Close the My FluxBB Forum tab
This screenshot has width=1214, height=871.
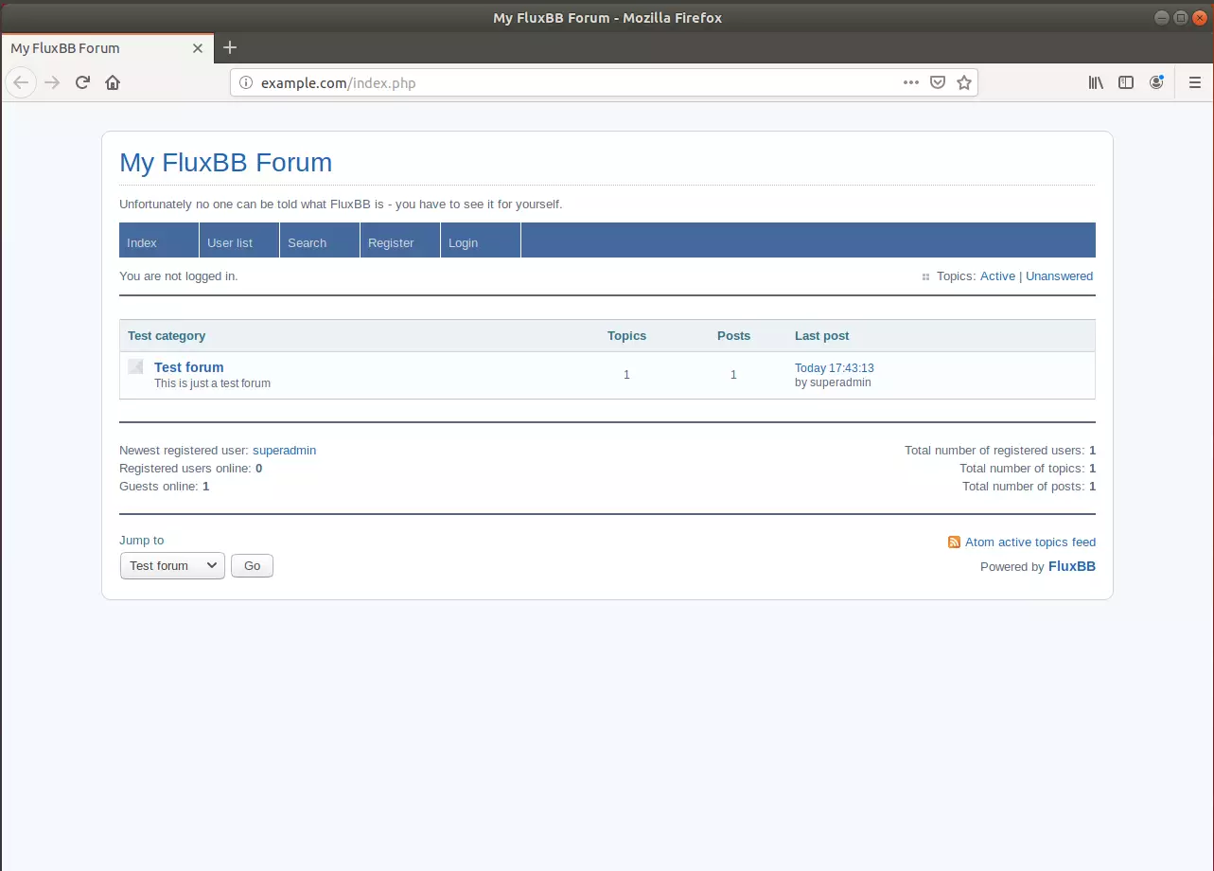tap(198, 48)
